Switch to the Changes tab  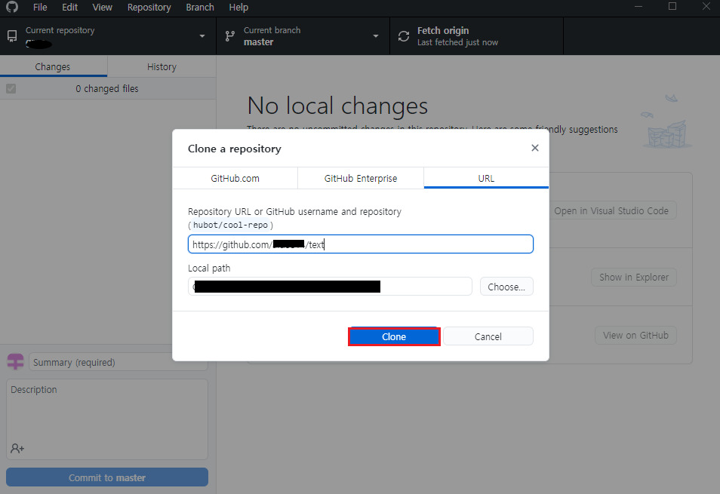coord(54,66)
